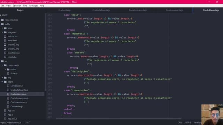Screen dimensions: 223x125
Task: Click the CRLF line ending selector
Action: pos(180,123)
